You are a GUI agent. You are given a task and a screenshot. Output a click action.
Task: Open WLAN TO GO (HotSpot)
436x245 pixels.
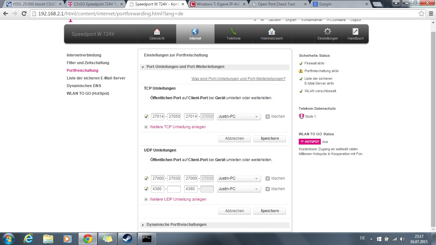[88, 93]
